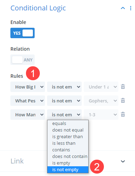Viewport: 135px width, 176px height.
Task: Open condition dropdown in first rule
Action: [64, 87]
